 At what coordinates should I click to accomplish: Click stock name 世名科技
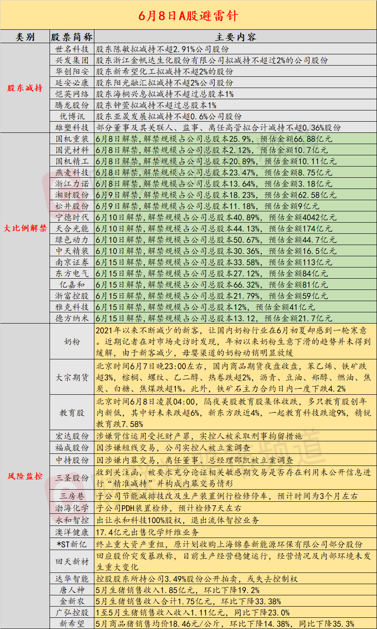click(72, 49)
